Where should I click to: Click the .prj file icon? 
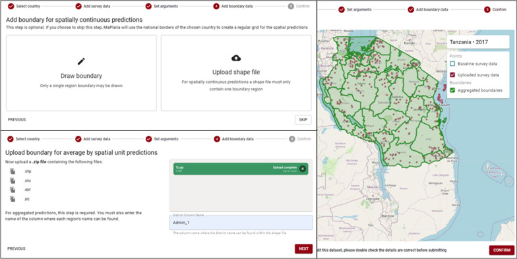pos(13,199)
